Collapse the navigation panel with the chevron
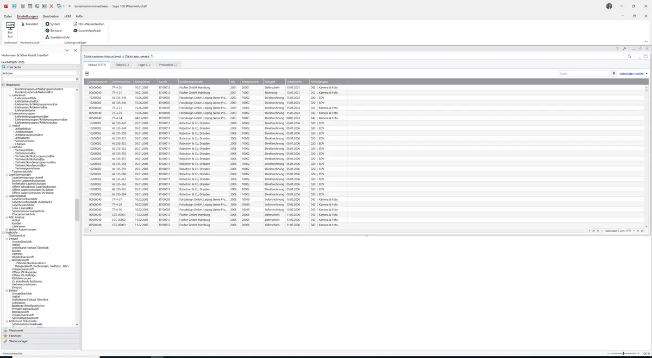The image size is (652, 358). [67, 50]
